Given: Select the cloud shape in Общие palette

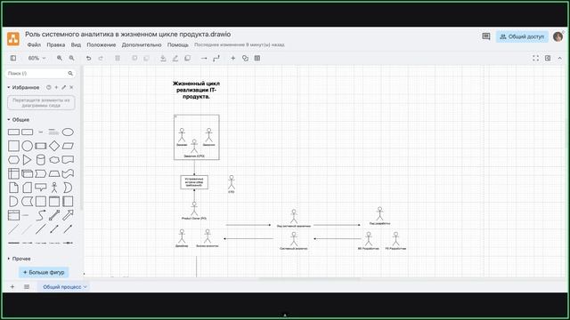Looking at the screenshot, I should pyautogui.click(x=54, y=160).
